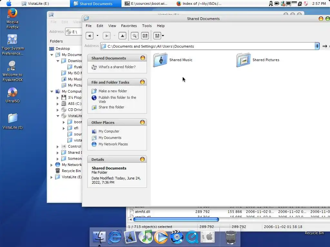Open Tiger System Preferences desktop icon
Screen dimensions: 330x247
click(x=13, y=45)
